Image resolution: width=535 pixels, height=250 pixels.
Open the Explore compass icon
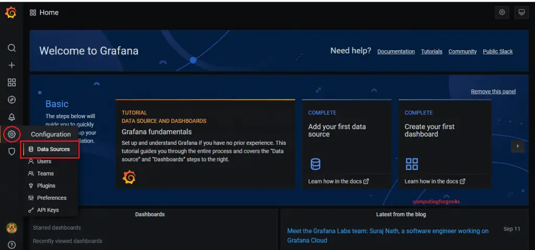pyautogui.click(x=11, y=100)
